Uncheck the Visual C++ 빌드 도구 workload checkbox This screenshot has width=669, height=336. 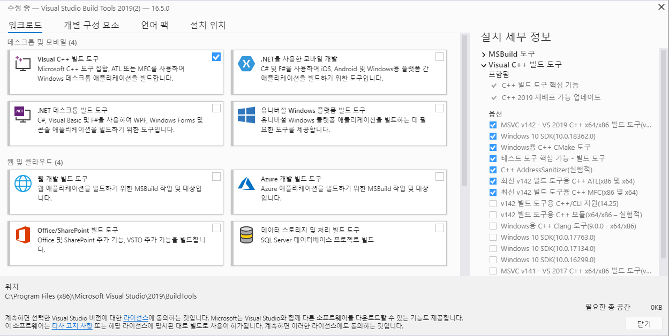point(216,57)
